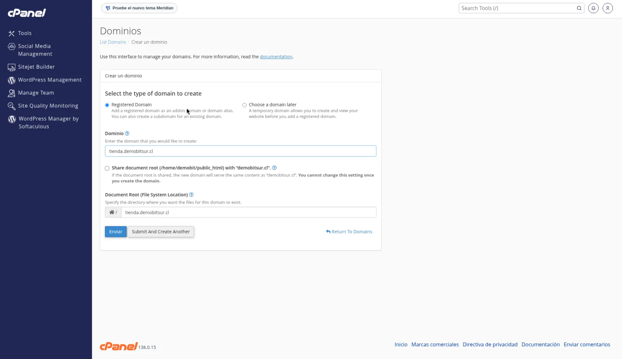Click Return To Domains link
Viewport: 622px width, 359px height.
pos(349,232)
